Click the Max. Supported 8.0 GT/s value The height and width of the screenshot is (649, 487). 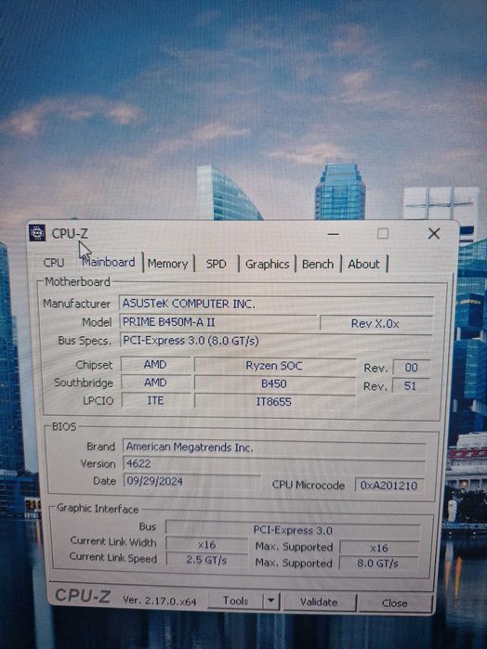coord(378,564)
